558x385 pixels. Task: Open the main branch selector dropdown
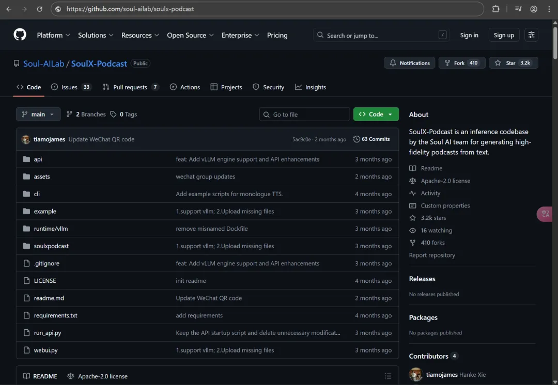click(38, 114)
